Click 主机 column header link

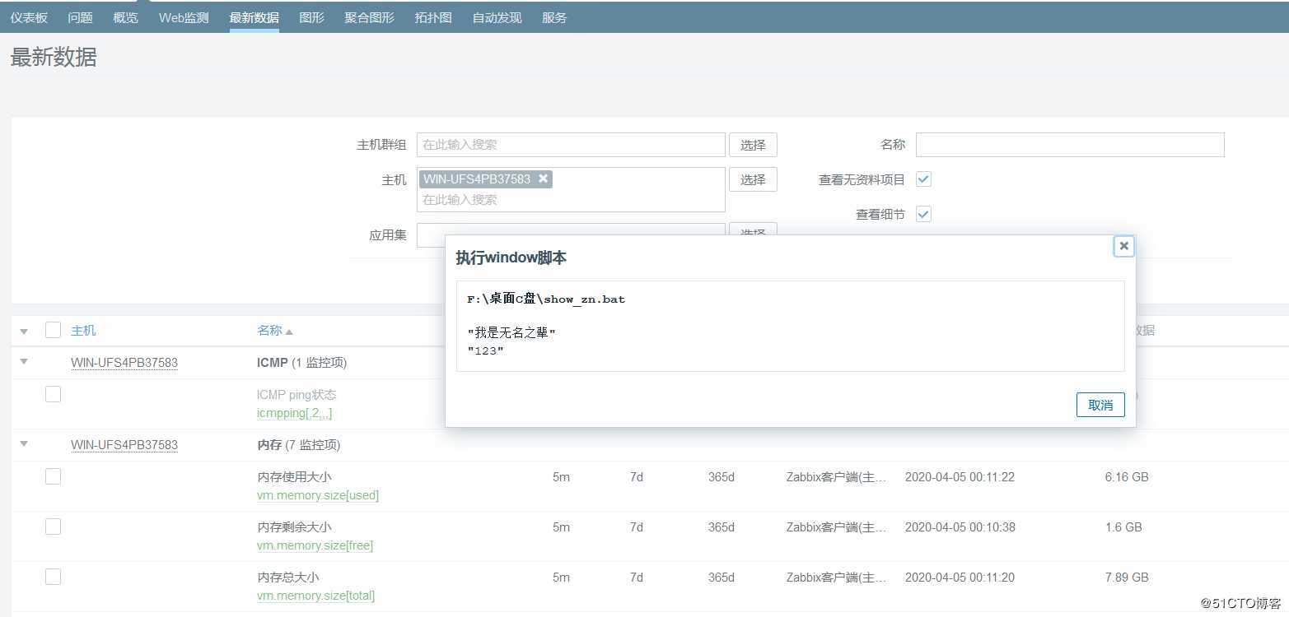pos(83,331)
